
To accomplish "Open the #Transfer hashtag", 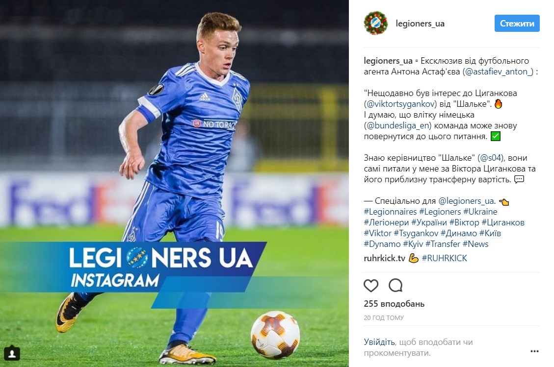I will (x=443, y=244).
